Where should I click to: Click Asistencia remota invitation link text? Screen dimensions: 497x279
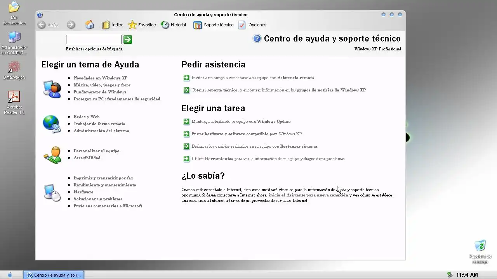point(253,77)
